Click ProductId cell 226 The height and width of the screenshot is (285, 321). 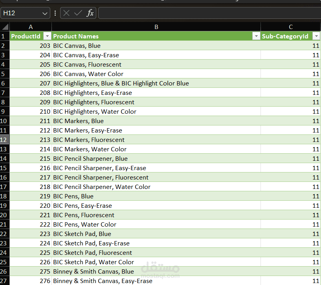pos(31,262)
